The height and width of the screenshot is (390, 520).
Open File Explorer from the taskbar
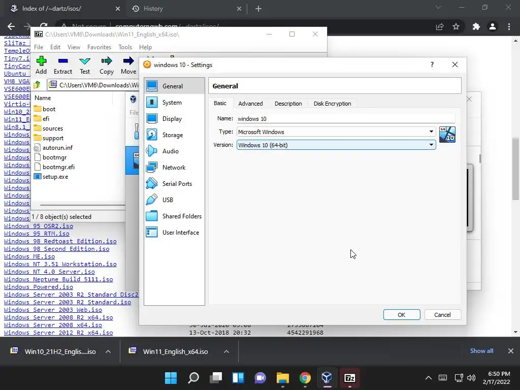point(282,378)
